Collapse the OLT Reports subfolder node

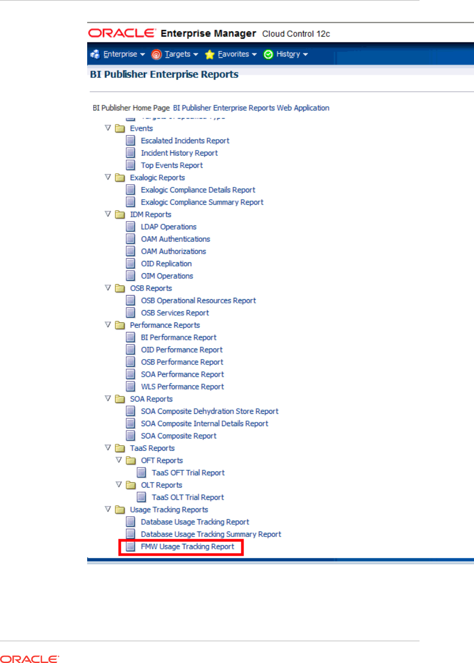(x=119, y=484)
